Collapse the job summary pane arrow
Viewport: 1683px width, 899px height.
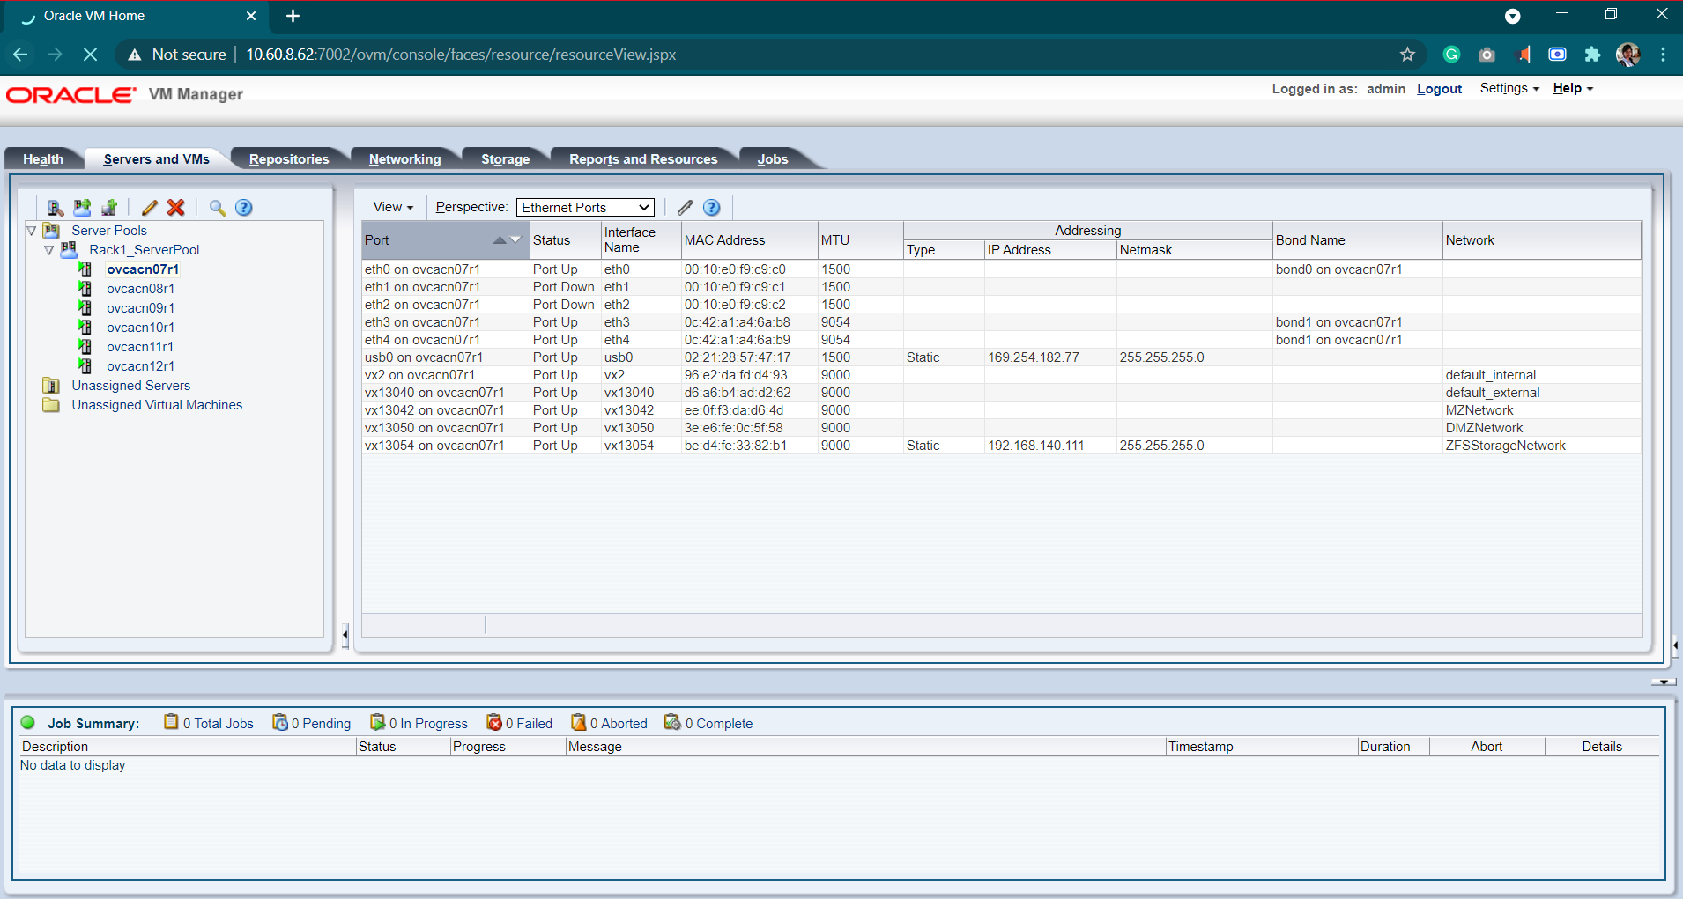click(1664, 682)
